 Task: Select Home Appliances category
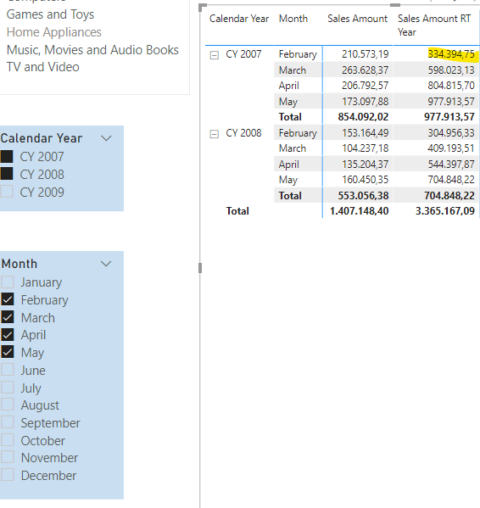click(53, 32)
